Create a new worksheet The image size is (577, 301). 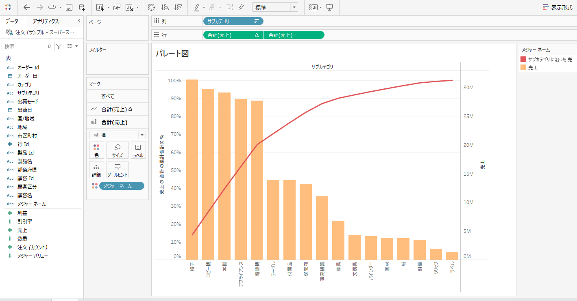tap(100, 7)
